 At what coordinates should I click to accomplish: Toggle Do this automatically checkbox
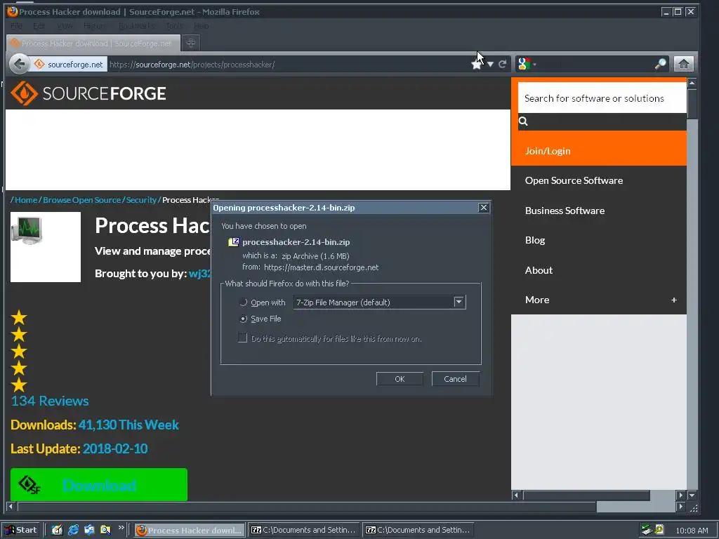tap(242, 338)
